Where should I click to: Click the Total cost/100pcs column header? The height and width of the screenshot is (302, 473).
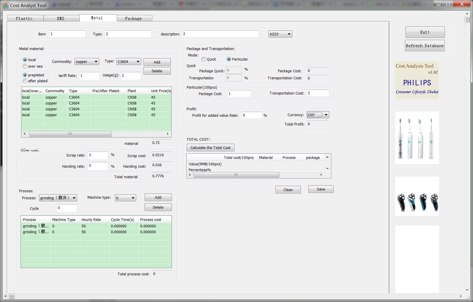coord(239,157)
